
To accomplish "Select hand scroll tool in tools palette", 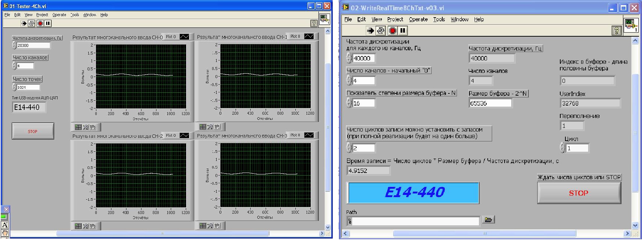I will click(x=5, y=233).
